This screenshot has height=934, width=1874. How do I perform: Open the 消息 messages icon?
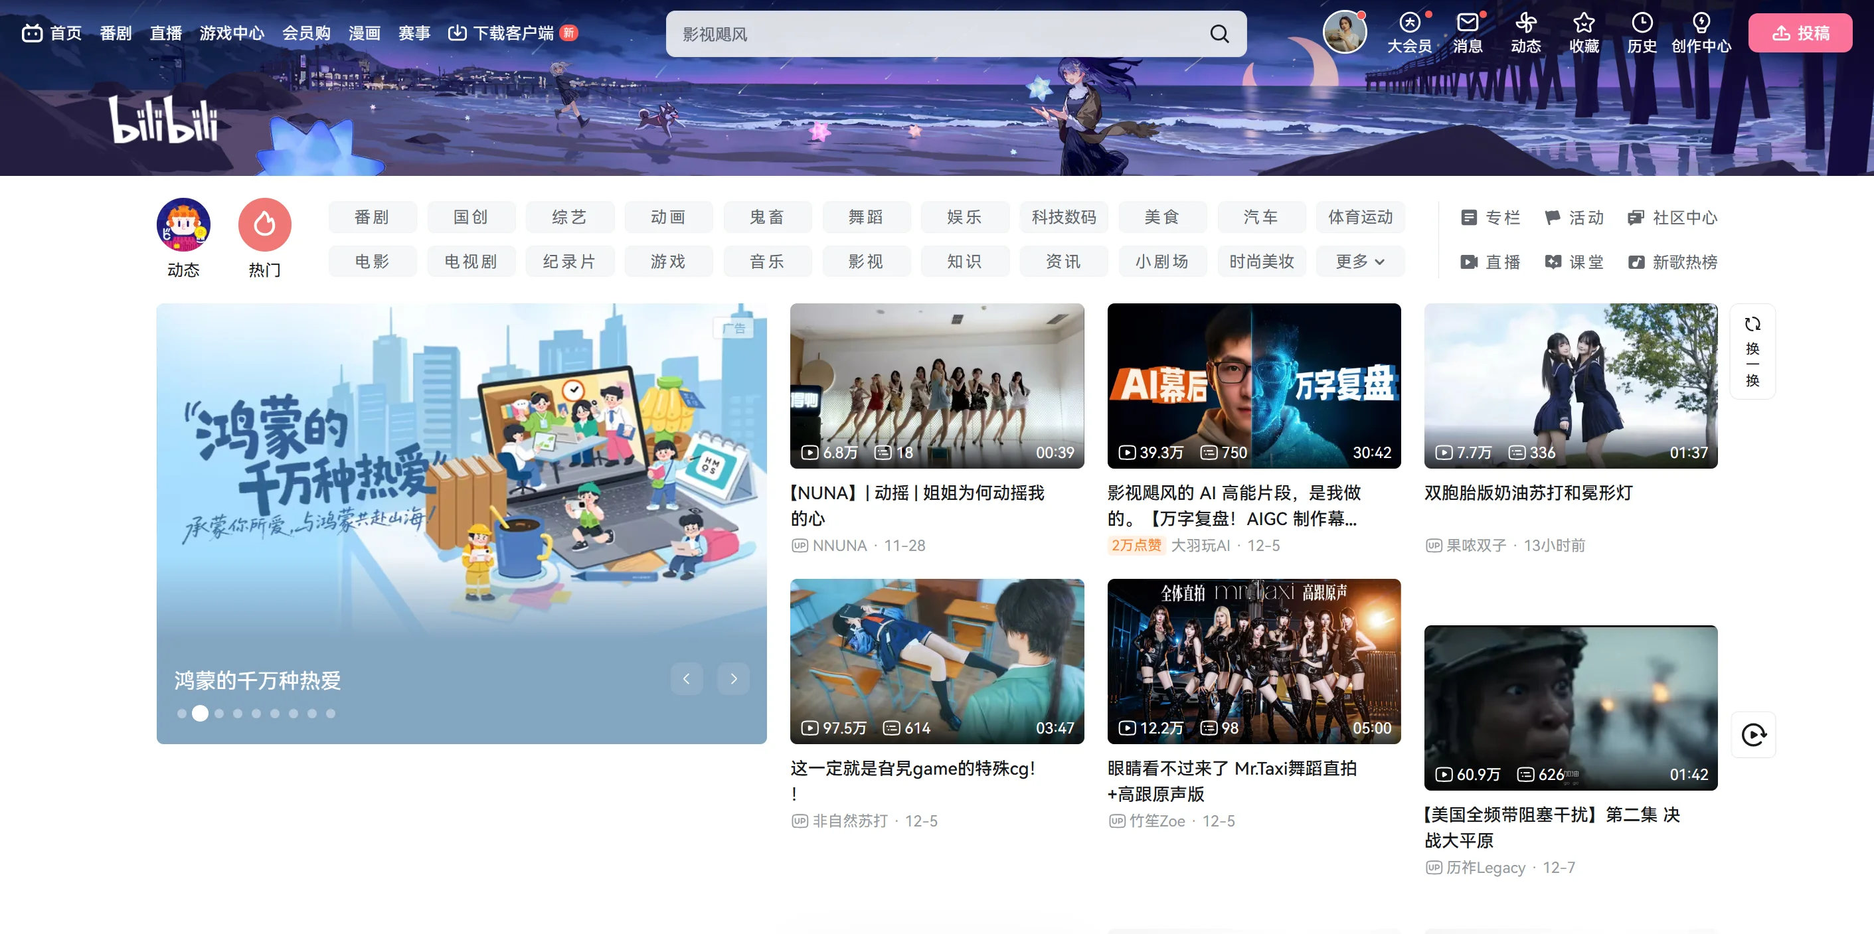(x=1467, y=24)
